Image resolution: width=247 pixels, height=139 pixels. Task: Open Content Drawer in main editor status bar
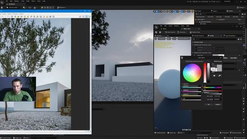[6, 138]
